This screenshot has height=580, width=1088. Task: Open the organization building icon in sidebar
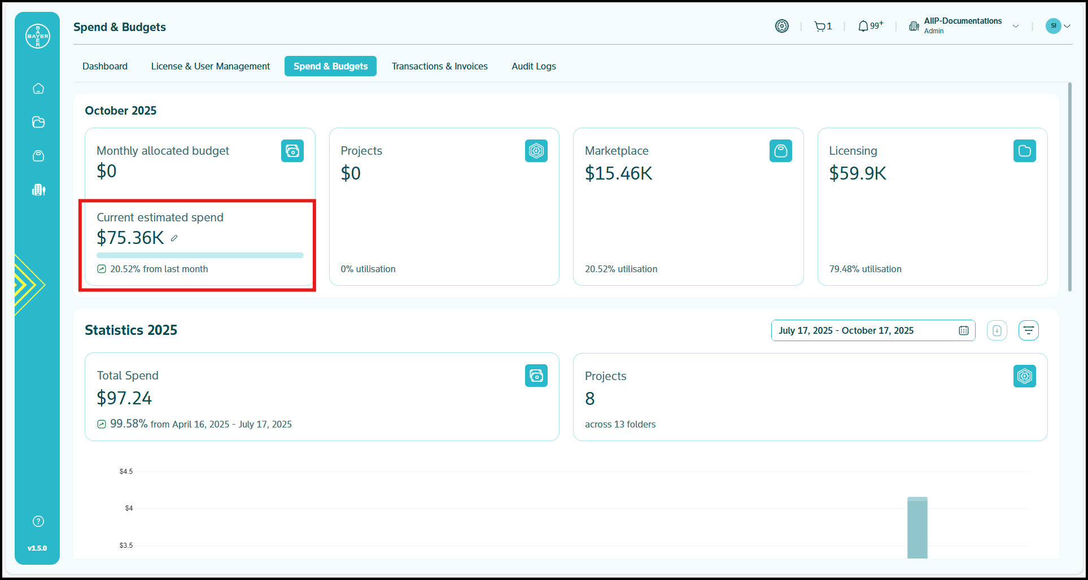[38, 190]
